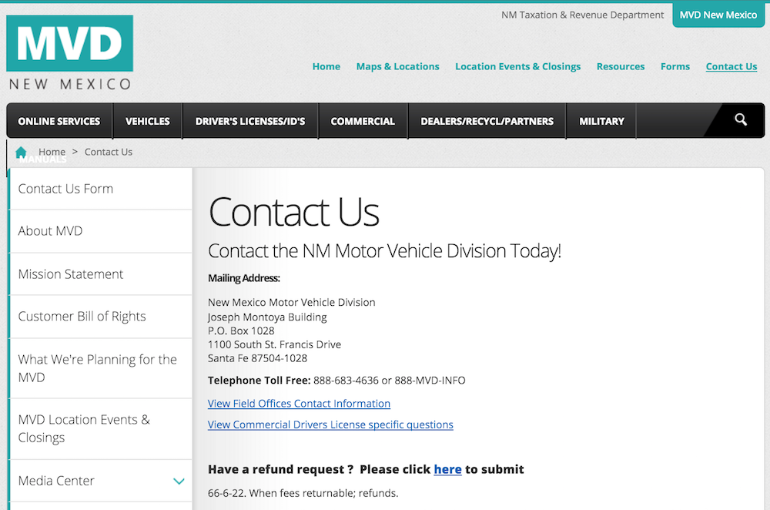Viewport: 770px width, 510px height.
Task: Click View Commercial Drivers License specific questions
Action: (330, 424)
